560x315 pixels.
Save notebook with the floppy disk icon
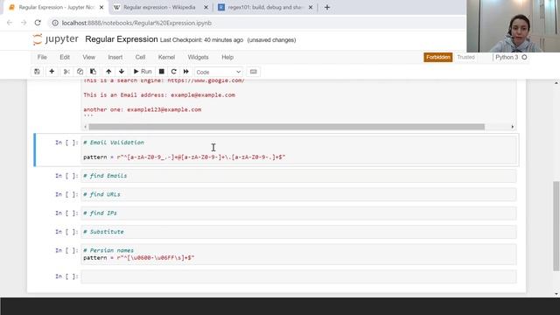37,72
